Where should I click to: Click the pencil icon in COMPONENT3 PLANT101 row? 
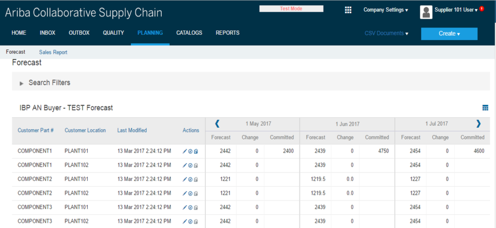[x=185, y=208]
